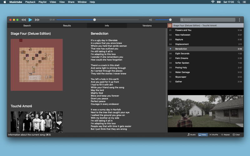
Task: Click the playlist title Stage Four header
Action: pos(195,25)
